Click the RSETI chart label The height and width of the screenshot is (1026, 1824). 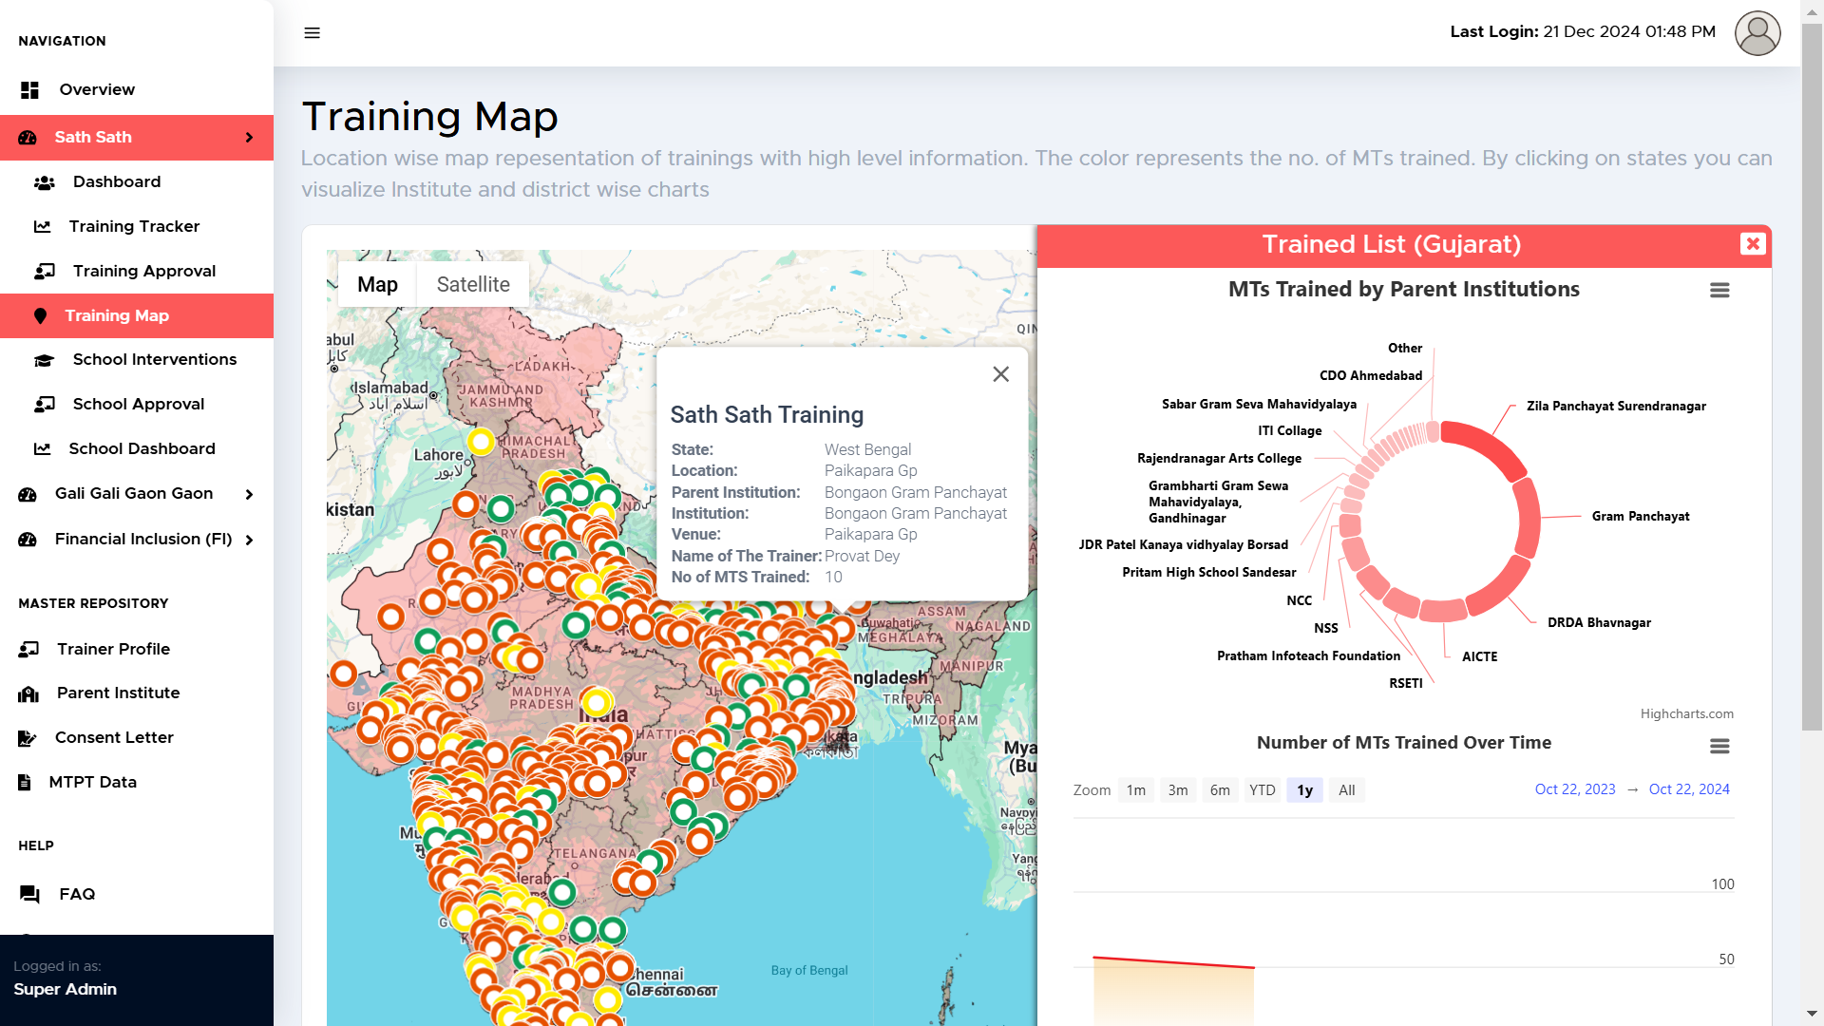[x=1406, y=683]
